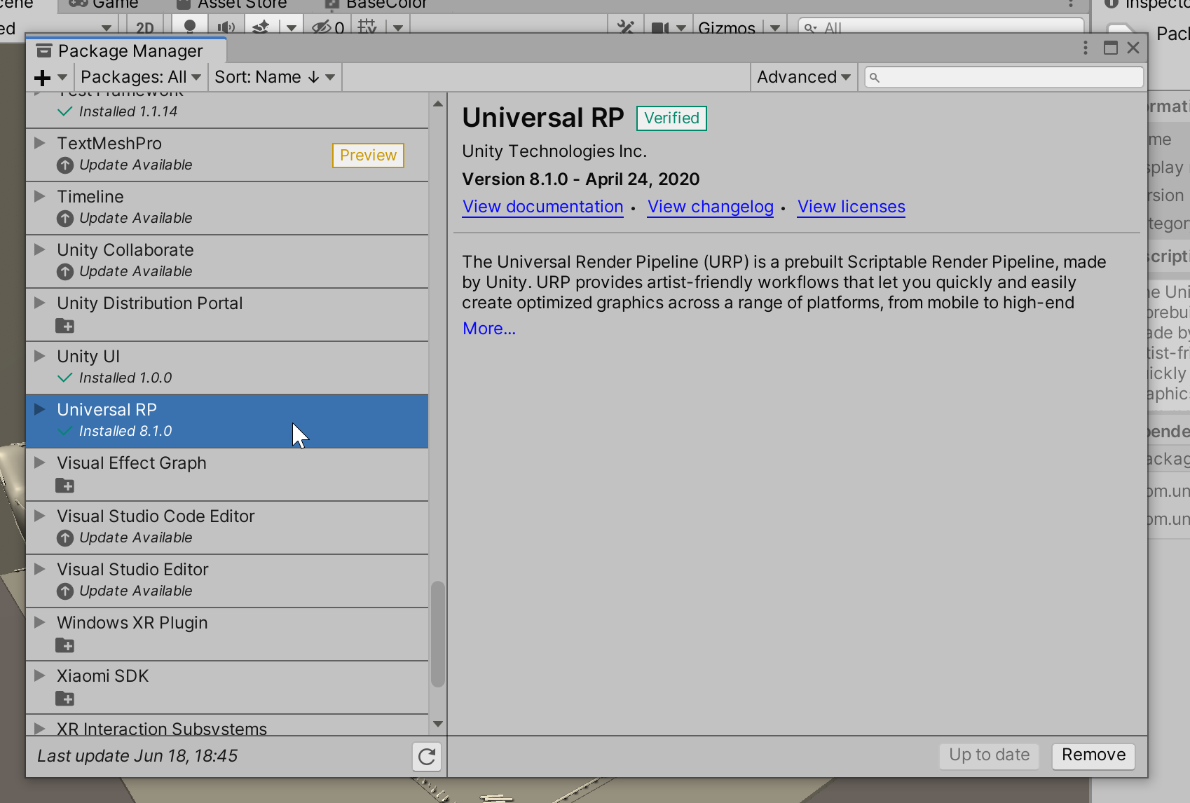The height and width of the screenshot is (803, 1190).
Task: Toggle scene lighting bulb icon
Action: click(189, 27)
